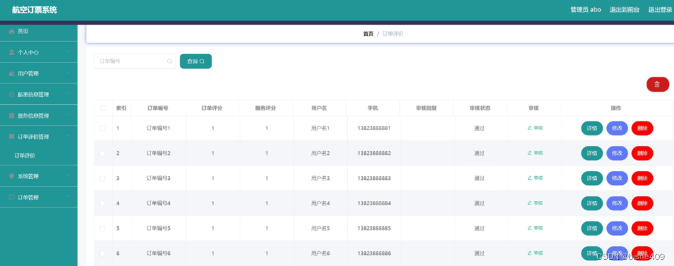Click the 航空订票系统 title
This screenshot has width=674, height=266.
pyautogui.click(x=34, y=10)
